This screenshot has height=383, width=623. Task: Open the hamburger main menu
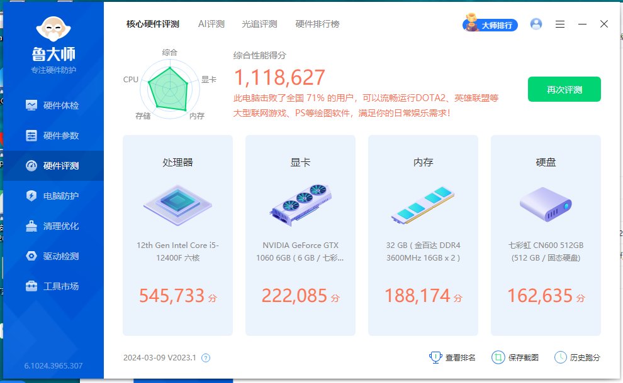(560, 24)
